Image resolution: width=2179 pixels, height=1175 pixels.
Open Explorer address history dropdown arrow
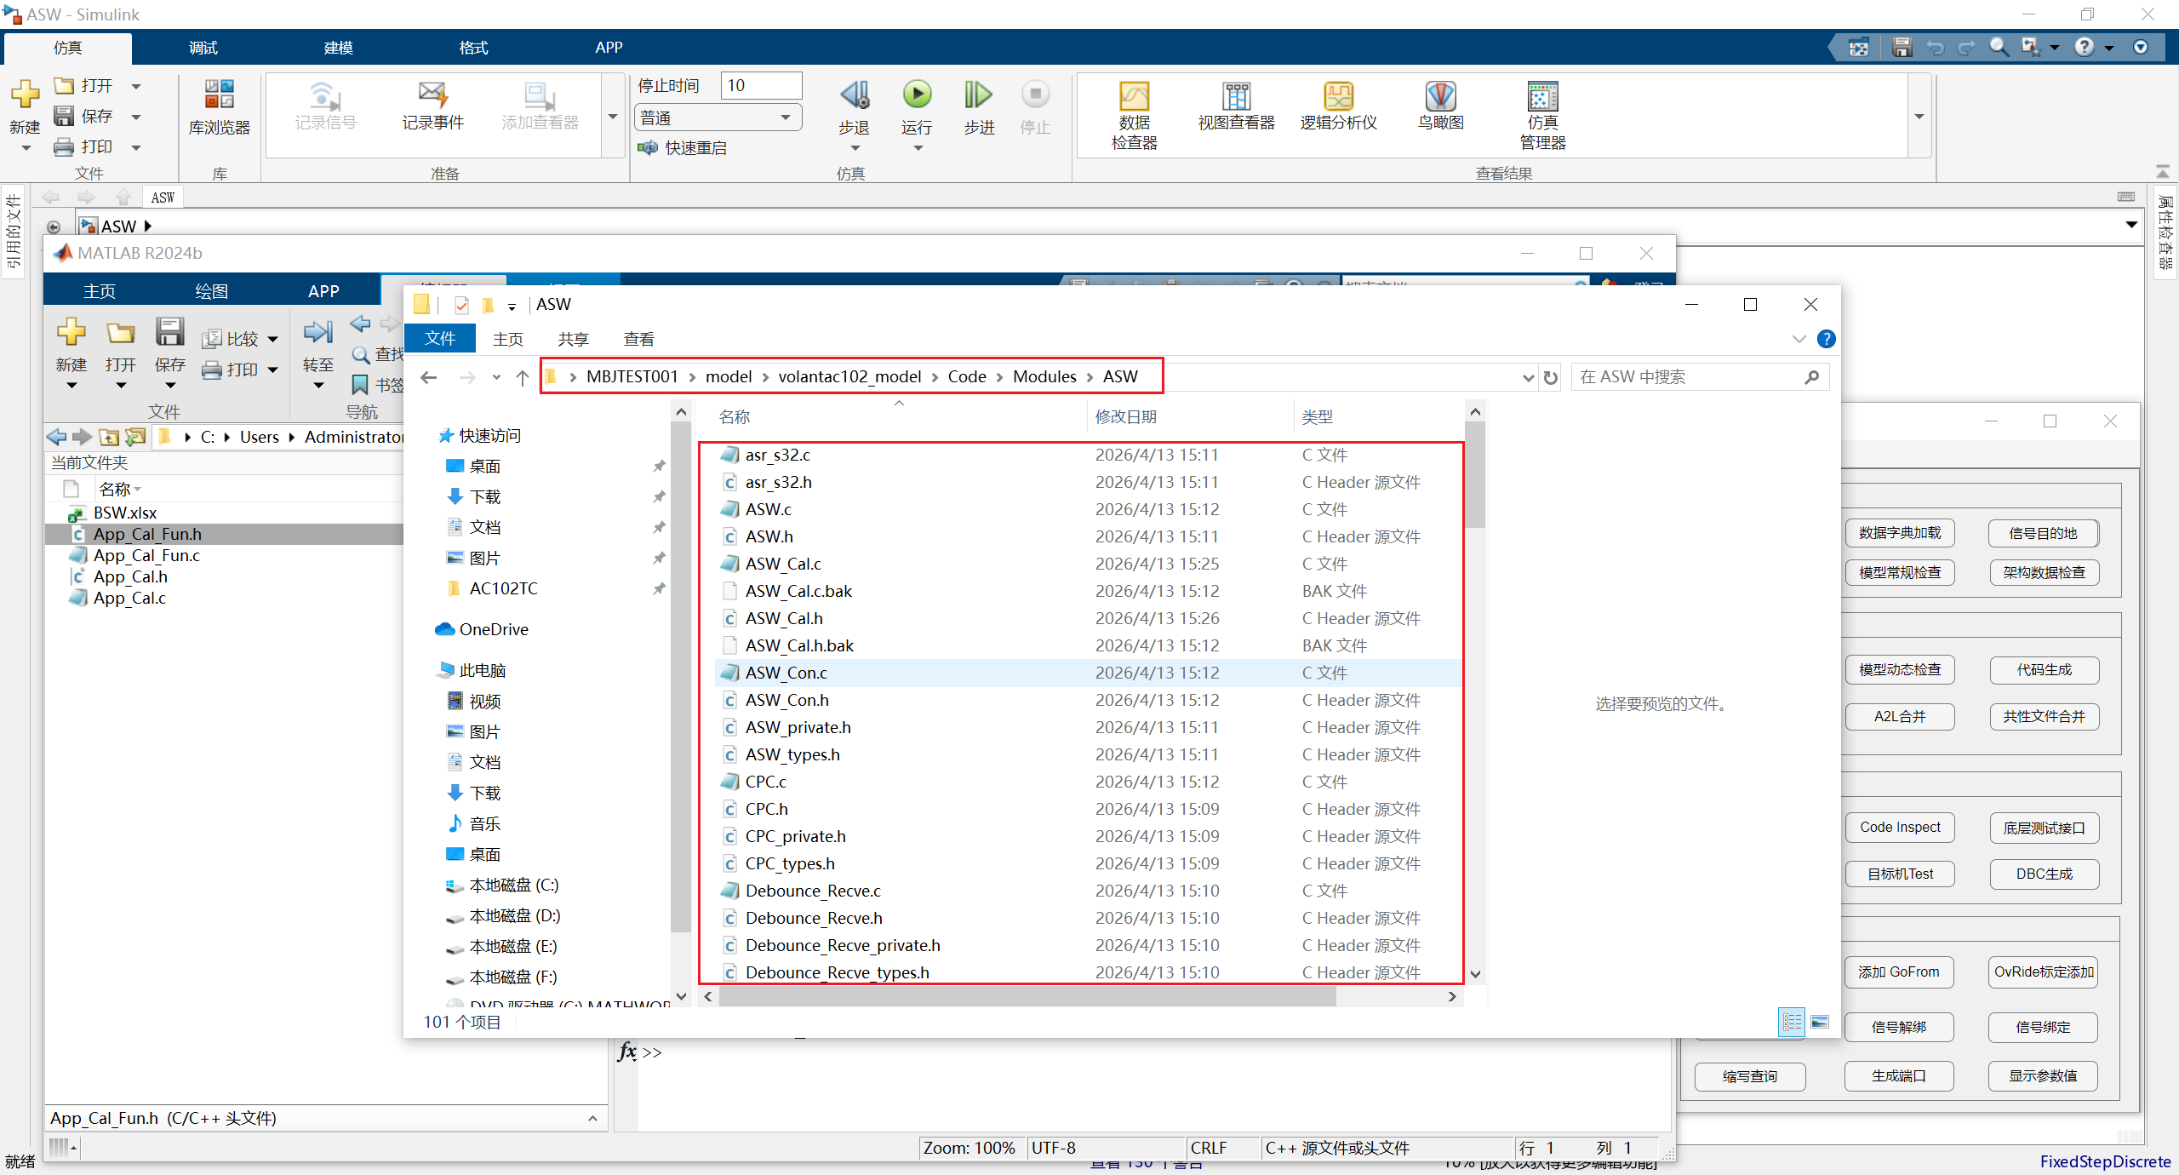1529,377
